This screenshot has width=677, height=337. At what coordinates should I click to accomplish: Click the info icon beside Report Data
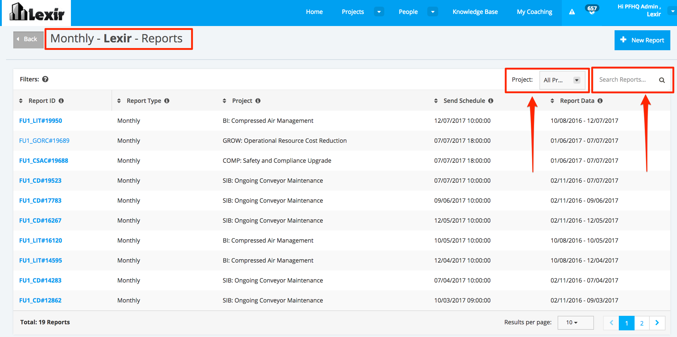pos(600,101)
